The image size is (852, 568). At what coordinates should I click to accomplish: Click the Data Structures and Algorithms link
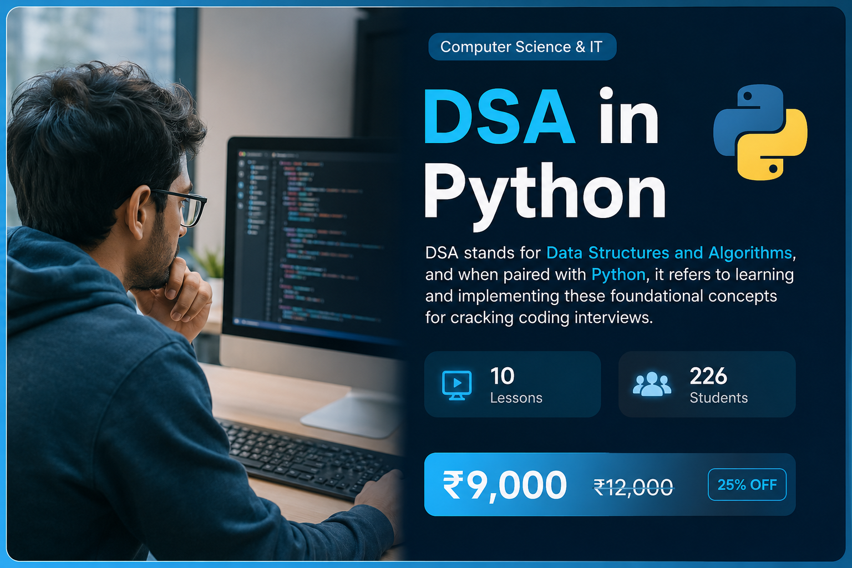click(669, 253)
